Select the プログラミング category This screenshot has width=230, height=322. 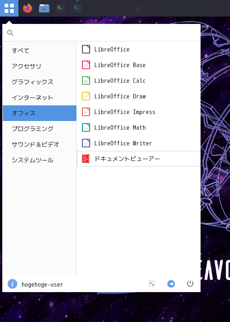pyautogui.click(x=40, y=129)
